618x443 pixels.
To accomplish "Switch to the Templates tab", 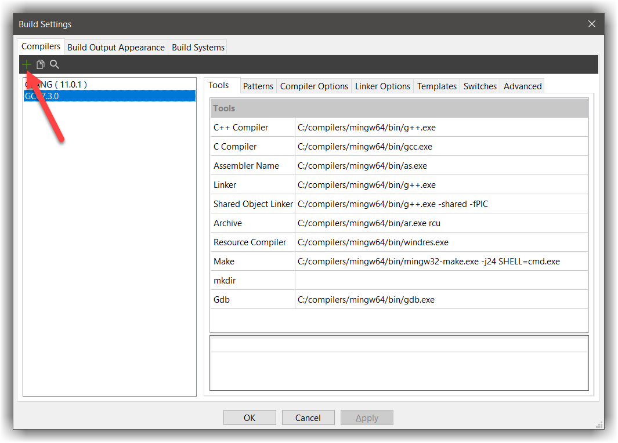I will pyautogui.click(x=436, y=86).
